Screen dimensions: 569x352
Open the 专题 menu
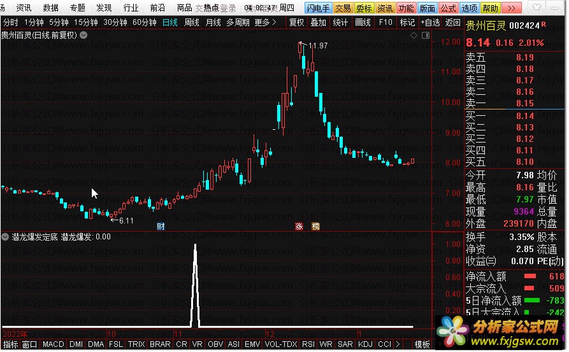tap(77, 8)
